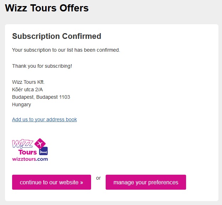
Task: Open the Add us to your address book link
Action: coord(44,119)
